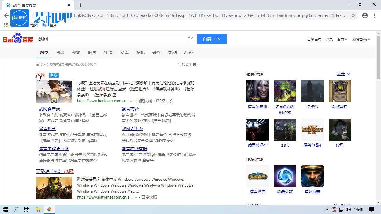381x214 pixels.
Task: Open dropdown arrow beside battlenet.com.cn URL
Action: pos(131,101)
